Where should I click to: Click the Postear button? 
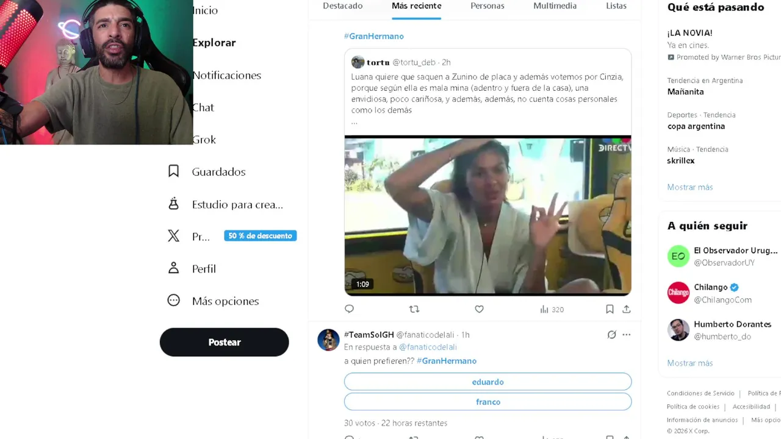(x=224, y=342)
